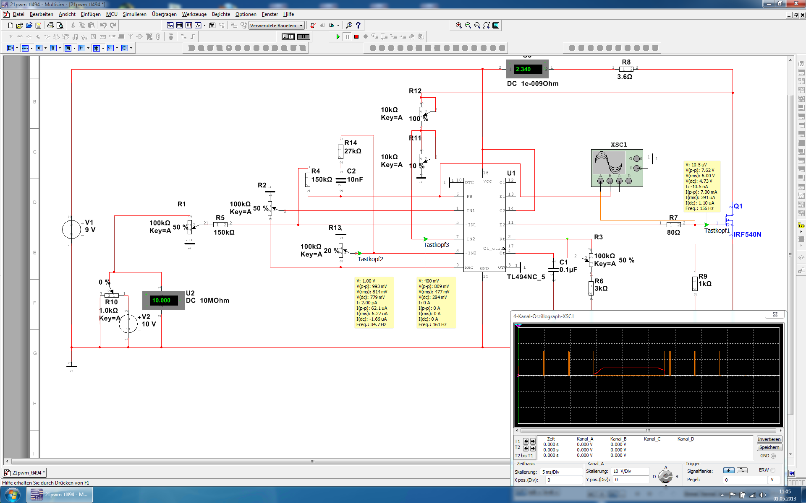806x503 pixels.
Task: Zoom to fit the page
Action: pyautogui.click(x=487, y=26)
